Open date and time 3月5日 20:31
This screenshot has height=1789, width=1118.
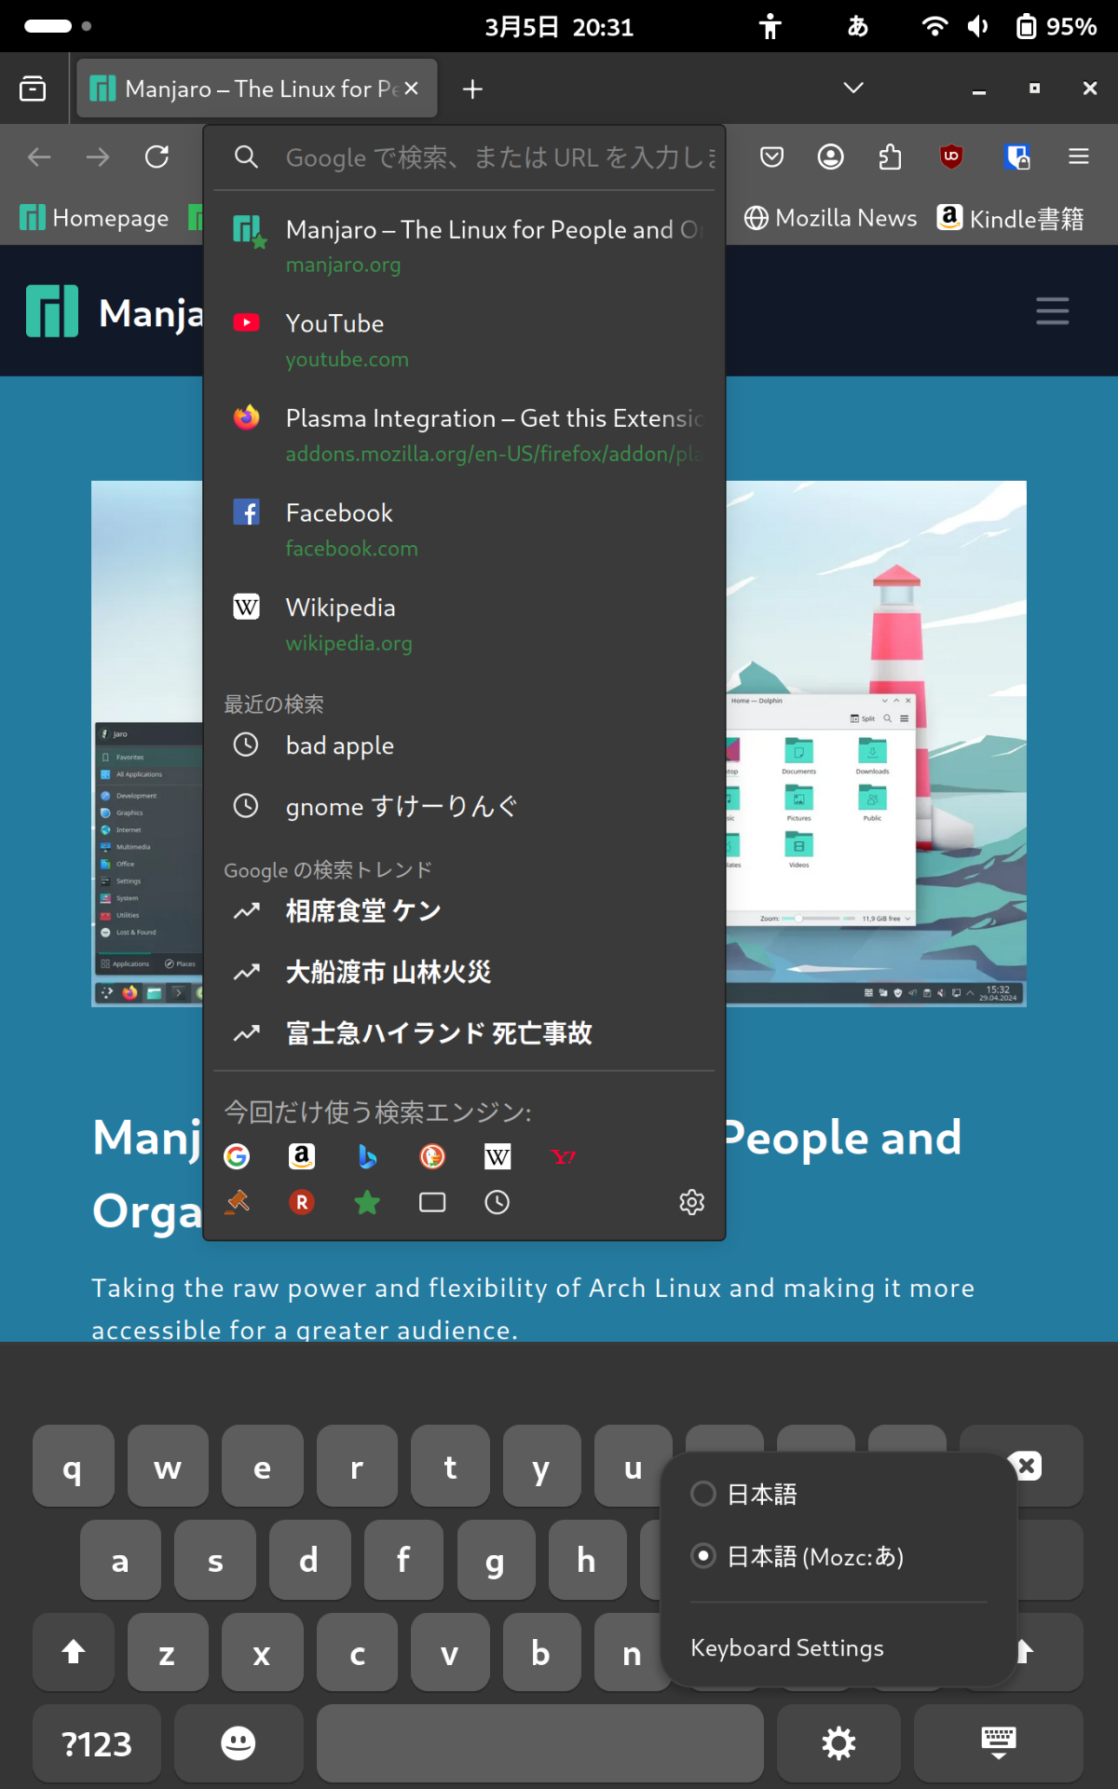(x=559, y=26)
